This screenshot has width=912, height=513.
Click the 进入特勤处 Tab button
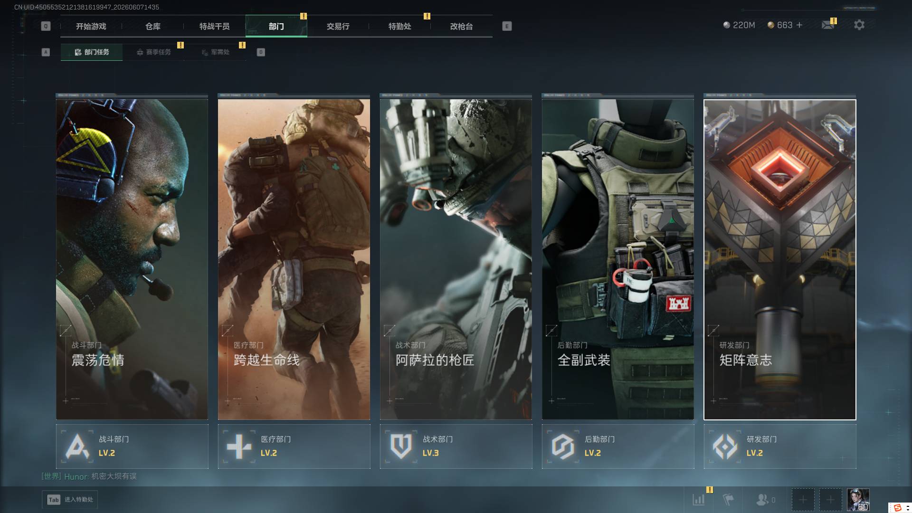70,500
